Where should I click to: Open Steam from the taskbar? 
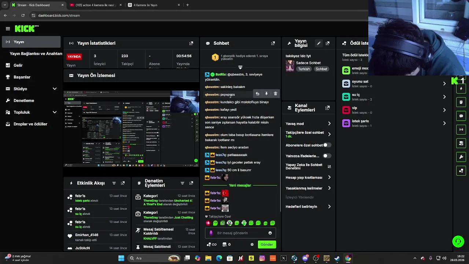(337, 258)
